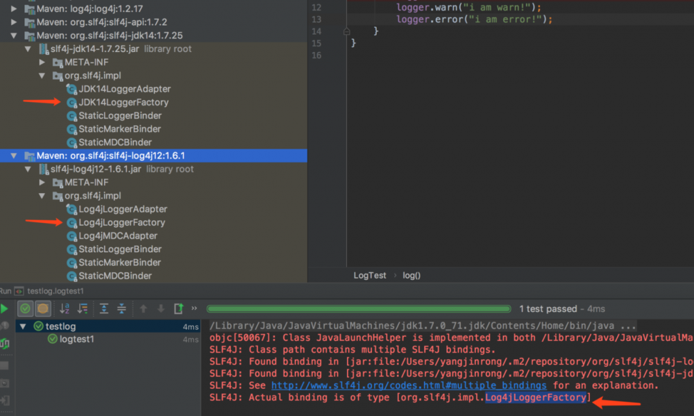Toggle auto-test rerun icon
This screenshot has height=416, width=694.
pos(4,343)
